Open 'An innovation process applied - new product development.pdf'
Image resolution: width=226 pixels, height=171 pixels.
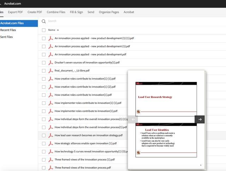tap(90, 54)
